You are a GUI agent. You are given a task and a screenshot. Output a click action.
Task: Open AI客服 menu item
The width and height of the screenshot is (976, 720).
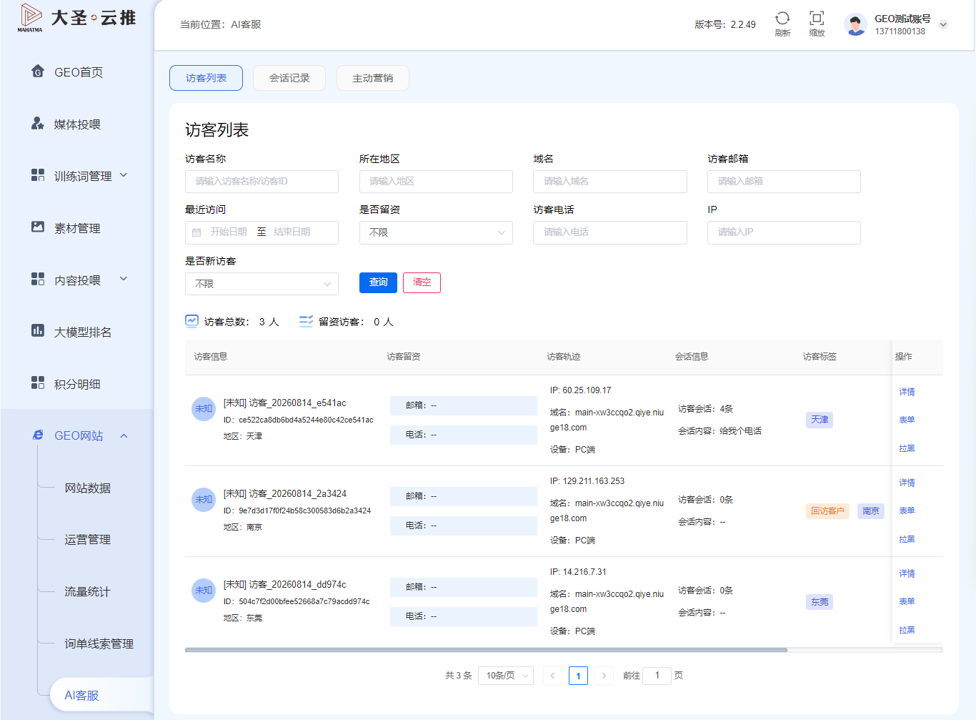point(101,695)
